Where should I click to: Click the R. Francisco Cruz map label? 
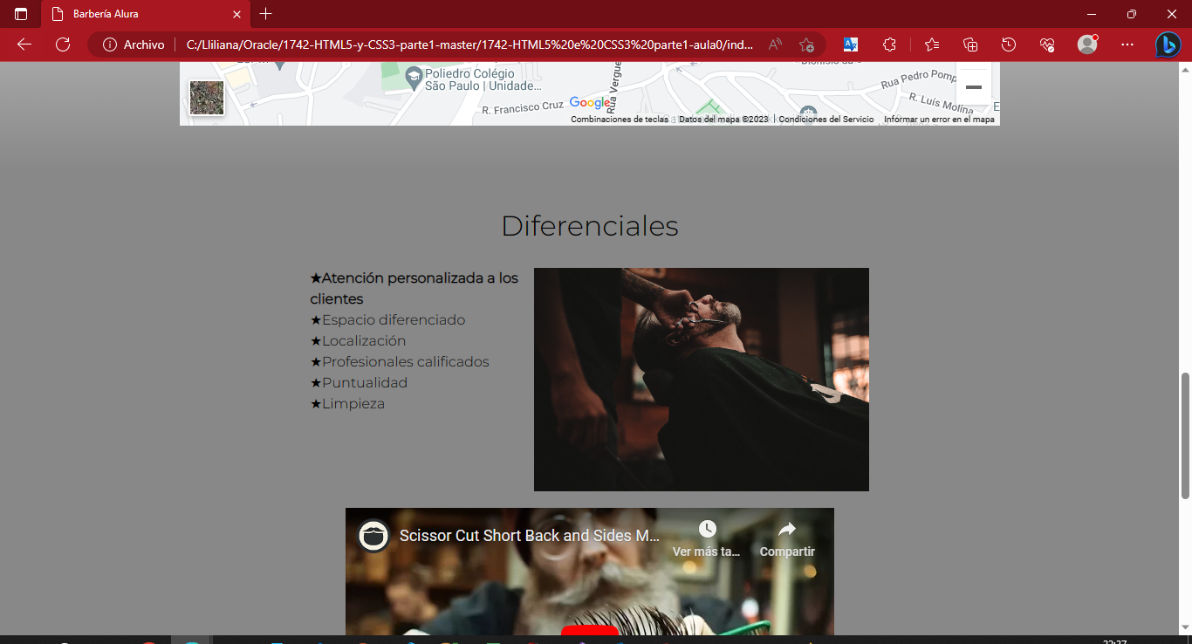tap(522, 107)
